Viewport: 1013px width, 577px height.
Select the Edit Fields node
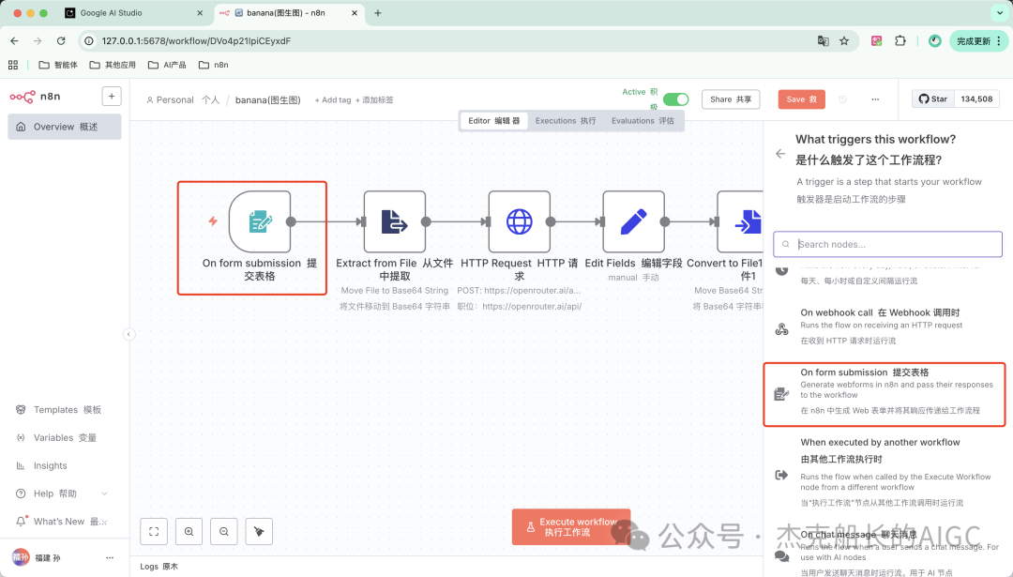(x=633, y=221)
